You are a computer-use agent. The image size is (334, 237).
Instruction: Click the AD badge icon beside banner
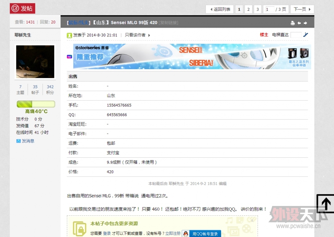(69, 56)
